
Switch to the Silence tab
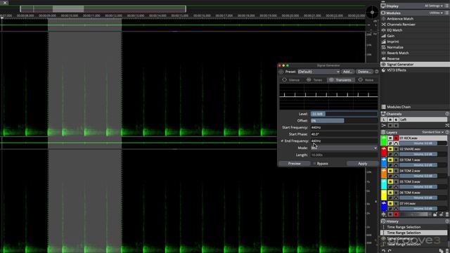click(291, 80)
